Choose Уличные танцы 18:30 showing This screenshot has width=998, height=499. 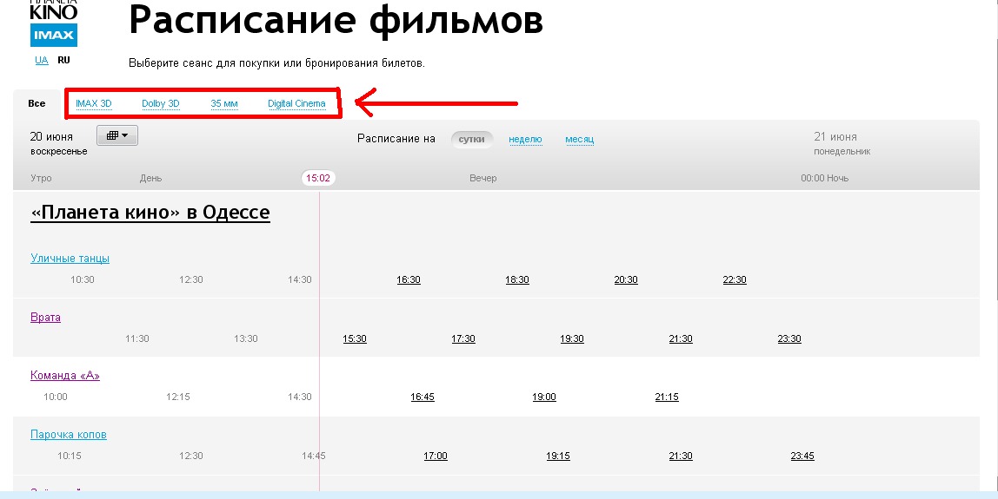pyautogui.click(x=517, y=279)
